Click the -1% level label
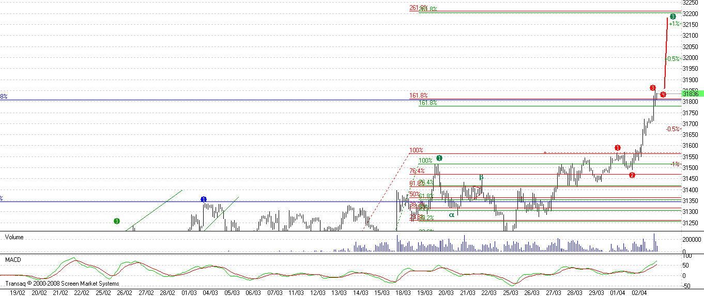This screenshot has width=704, height=296. (x=675, y=164)
